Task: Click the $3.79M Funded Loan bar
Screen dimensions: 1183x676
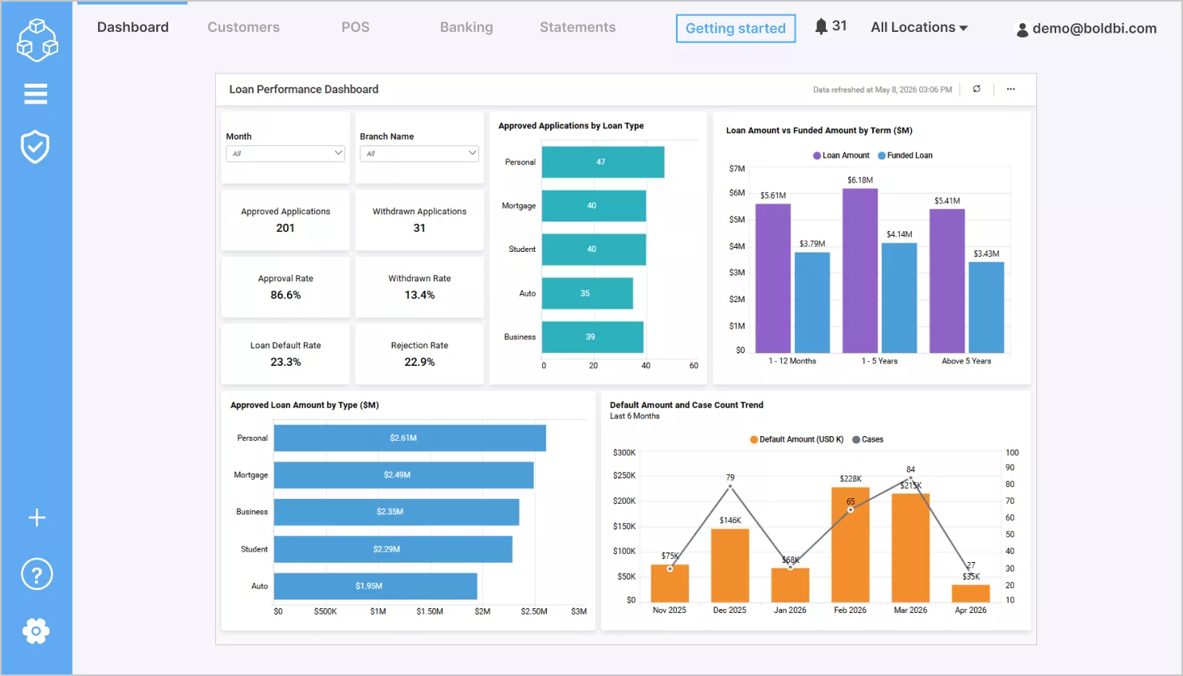Action: coord(812,302)
